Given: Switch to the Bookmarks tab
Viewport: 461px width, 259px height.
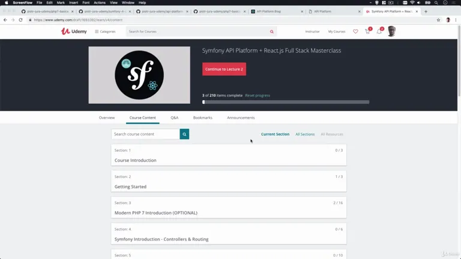Looking at the screenshot, I should point(202,118).
